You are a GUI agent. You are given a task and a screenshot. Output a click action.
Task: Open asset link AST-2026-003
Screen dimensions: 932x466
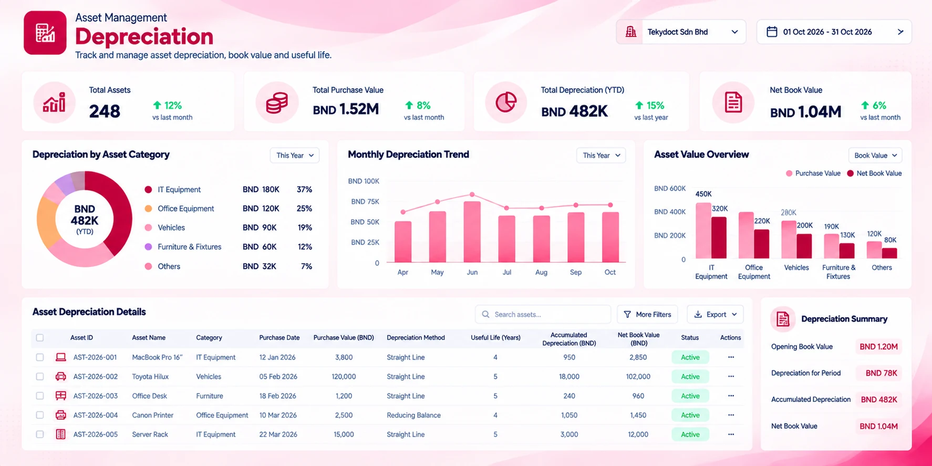click(95, 396)
